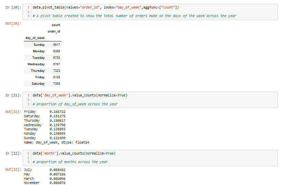Select the Wednesday row label in the table
This screenshot has width=281, height=185.
pyautogui.click(x=36, y=64)
